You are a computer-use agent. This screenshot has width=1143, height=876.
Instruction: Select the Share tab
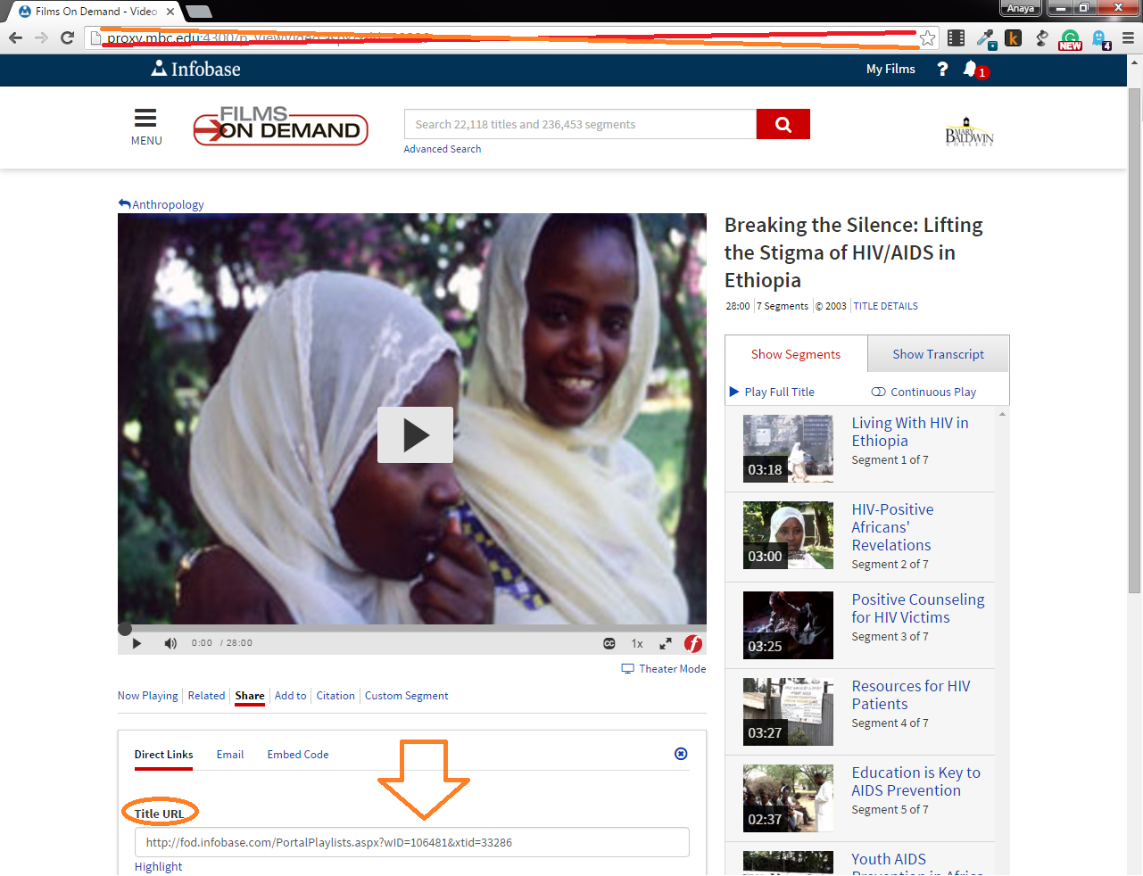250,696
